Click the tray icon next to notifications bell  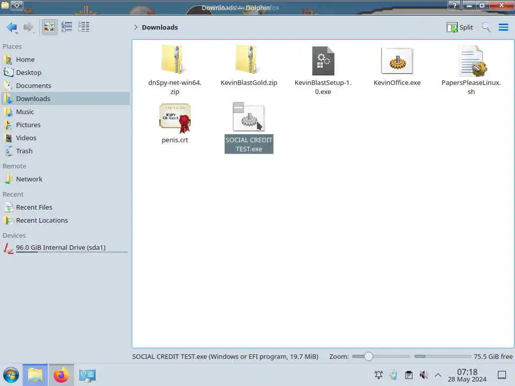[x=393, y=375]
